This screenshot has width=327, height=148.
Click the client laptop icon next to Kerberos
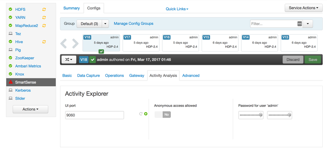[x=10, y=90]
